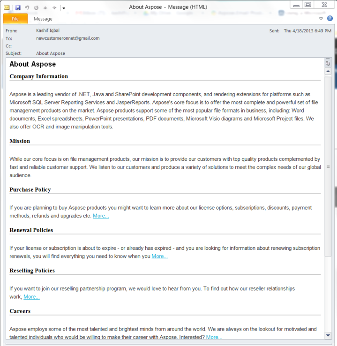Click the Company Information heading

39,76
